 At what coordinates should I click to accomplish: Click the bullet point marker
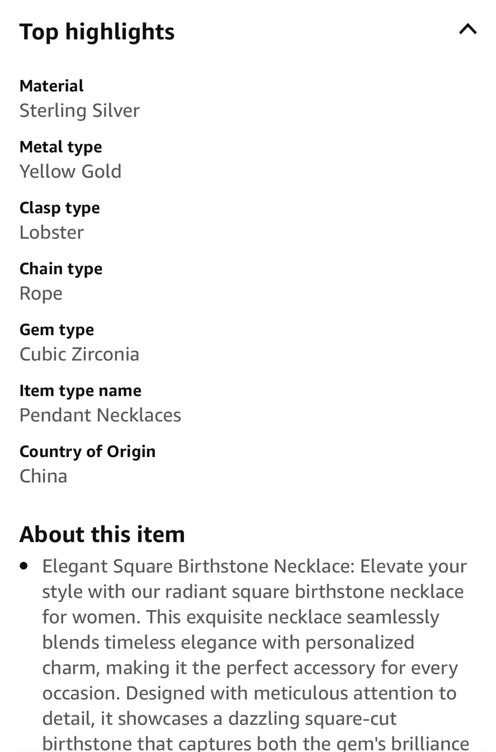click(x=24, y=566)
